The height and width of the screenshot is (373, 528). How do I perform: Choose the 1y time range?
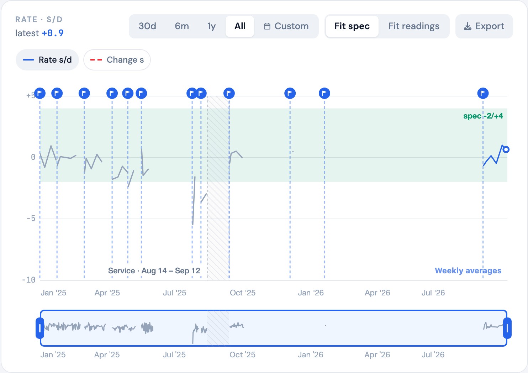pos(212,26)
